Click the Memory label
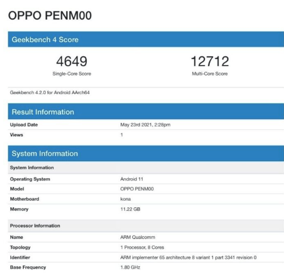 coord(19,209)
